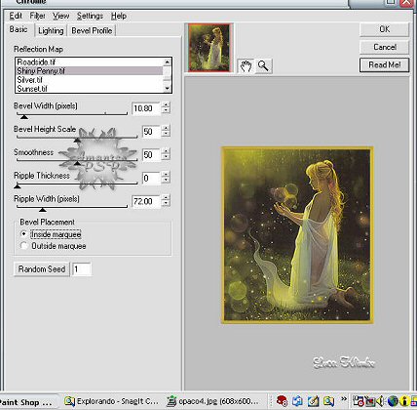Click the globe tray icon
The image size is (417, 410).
tap(393, 401)
